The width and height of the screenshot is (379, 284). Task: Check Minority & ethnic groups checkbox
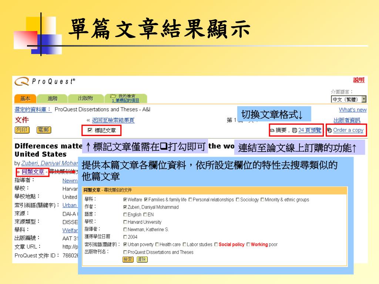point(262,200)
